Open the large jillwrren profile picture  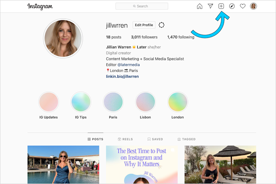(x=63, y=38)
